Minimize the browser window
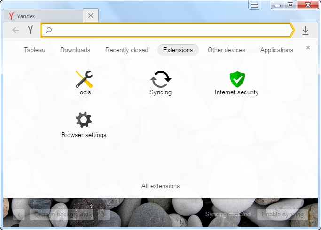This screenshot has width=321, height=230. [278, 5]
